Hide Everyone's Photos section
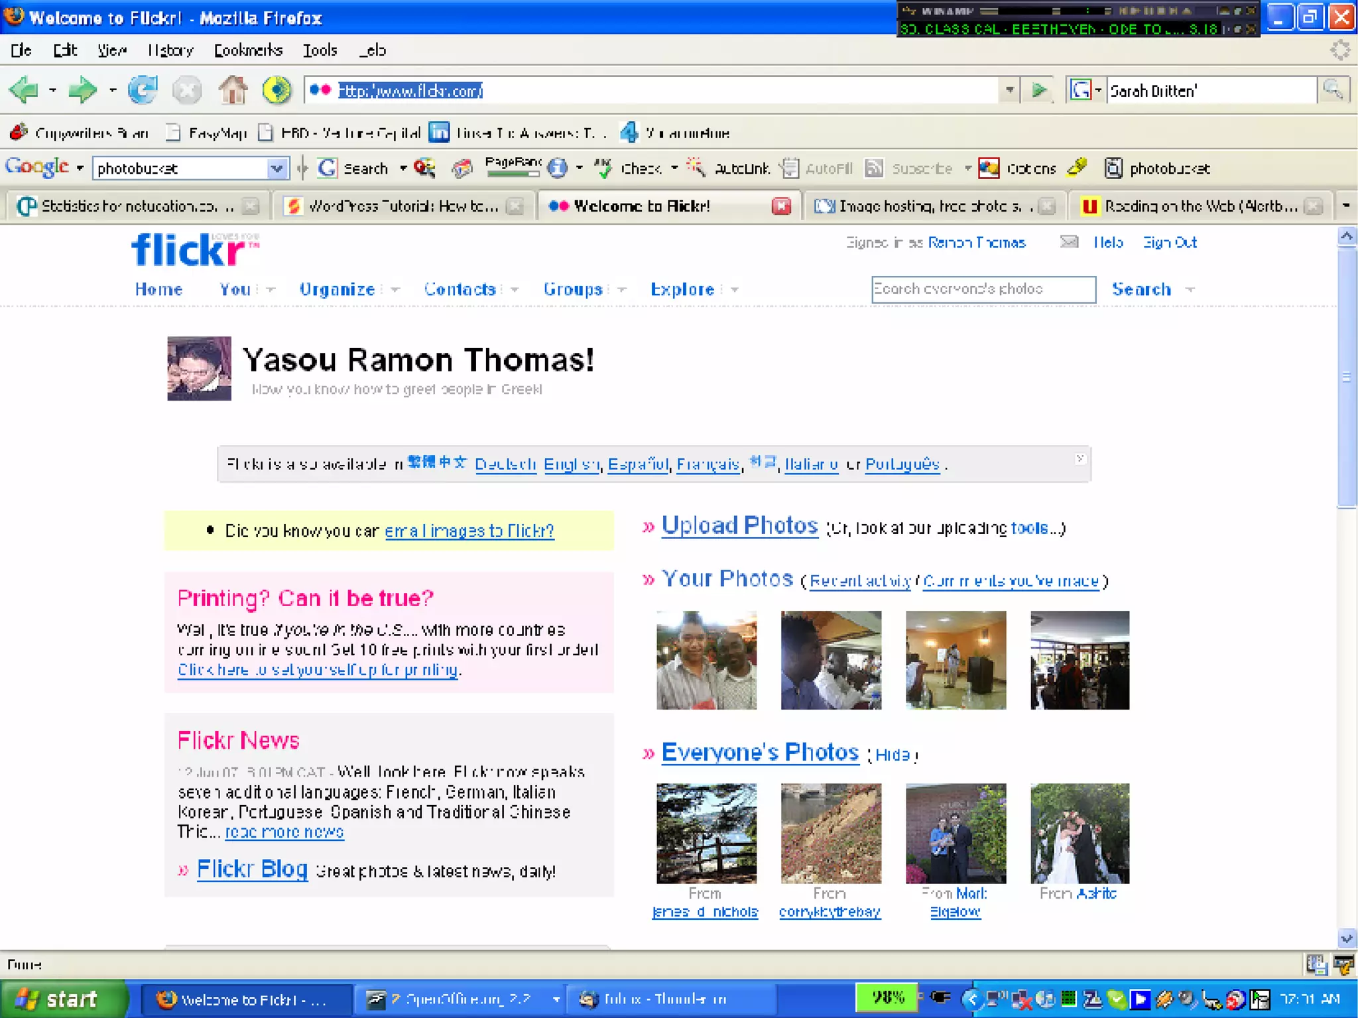Screen dimensions: 1358x1018 point(893,755)
